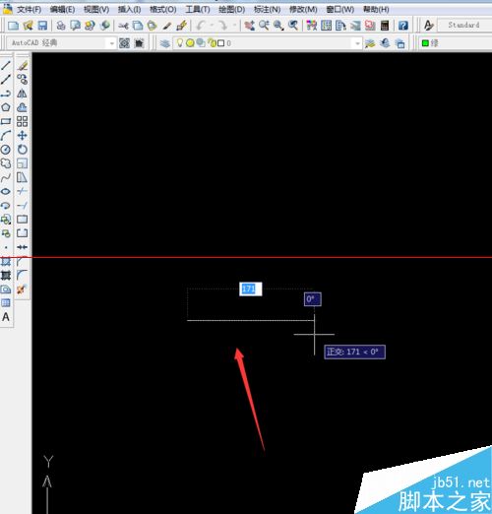This screenshot has width=492, height=514.
Task: Select the Ellipse Arc tool
Action: (6, 206)
